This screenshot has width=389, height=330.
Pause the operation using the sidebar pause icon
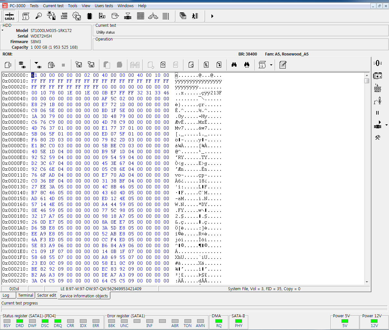click(377, 113)
